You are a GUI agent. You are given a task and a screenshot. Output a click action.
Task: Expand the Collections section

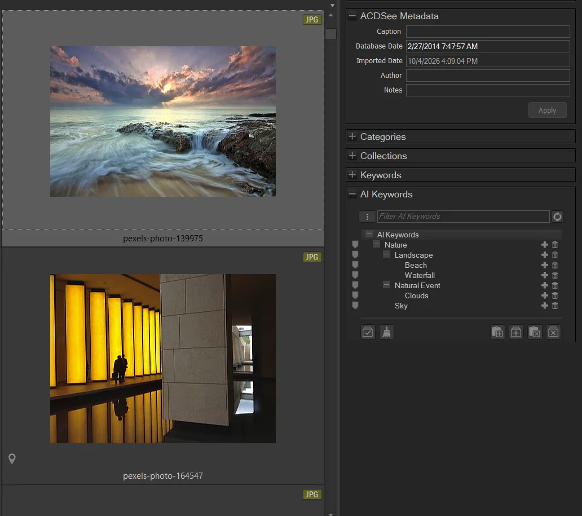pyautogui.click(x=352, y=156)
